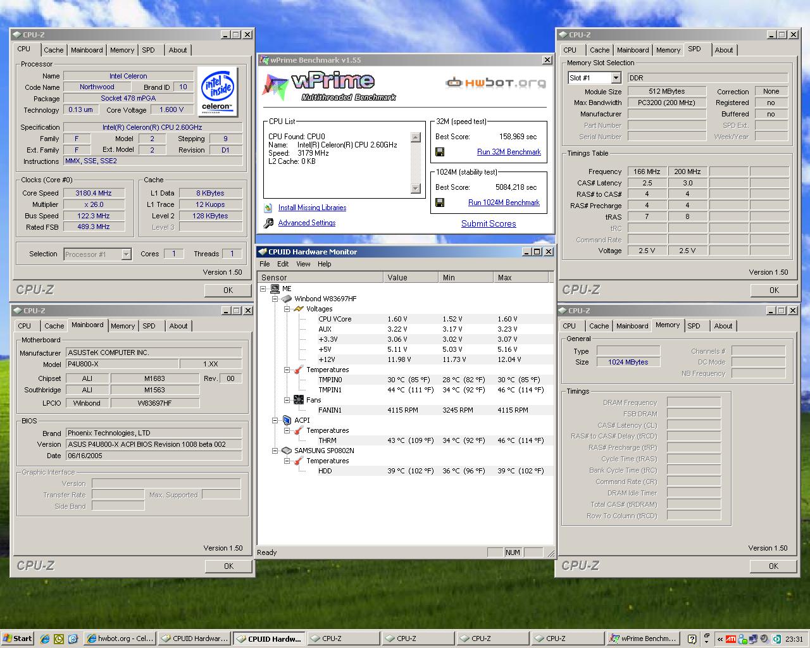Collapse the Voltages group
This screenshot has width=810, height=648.
287,309
